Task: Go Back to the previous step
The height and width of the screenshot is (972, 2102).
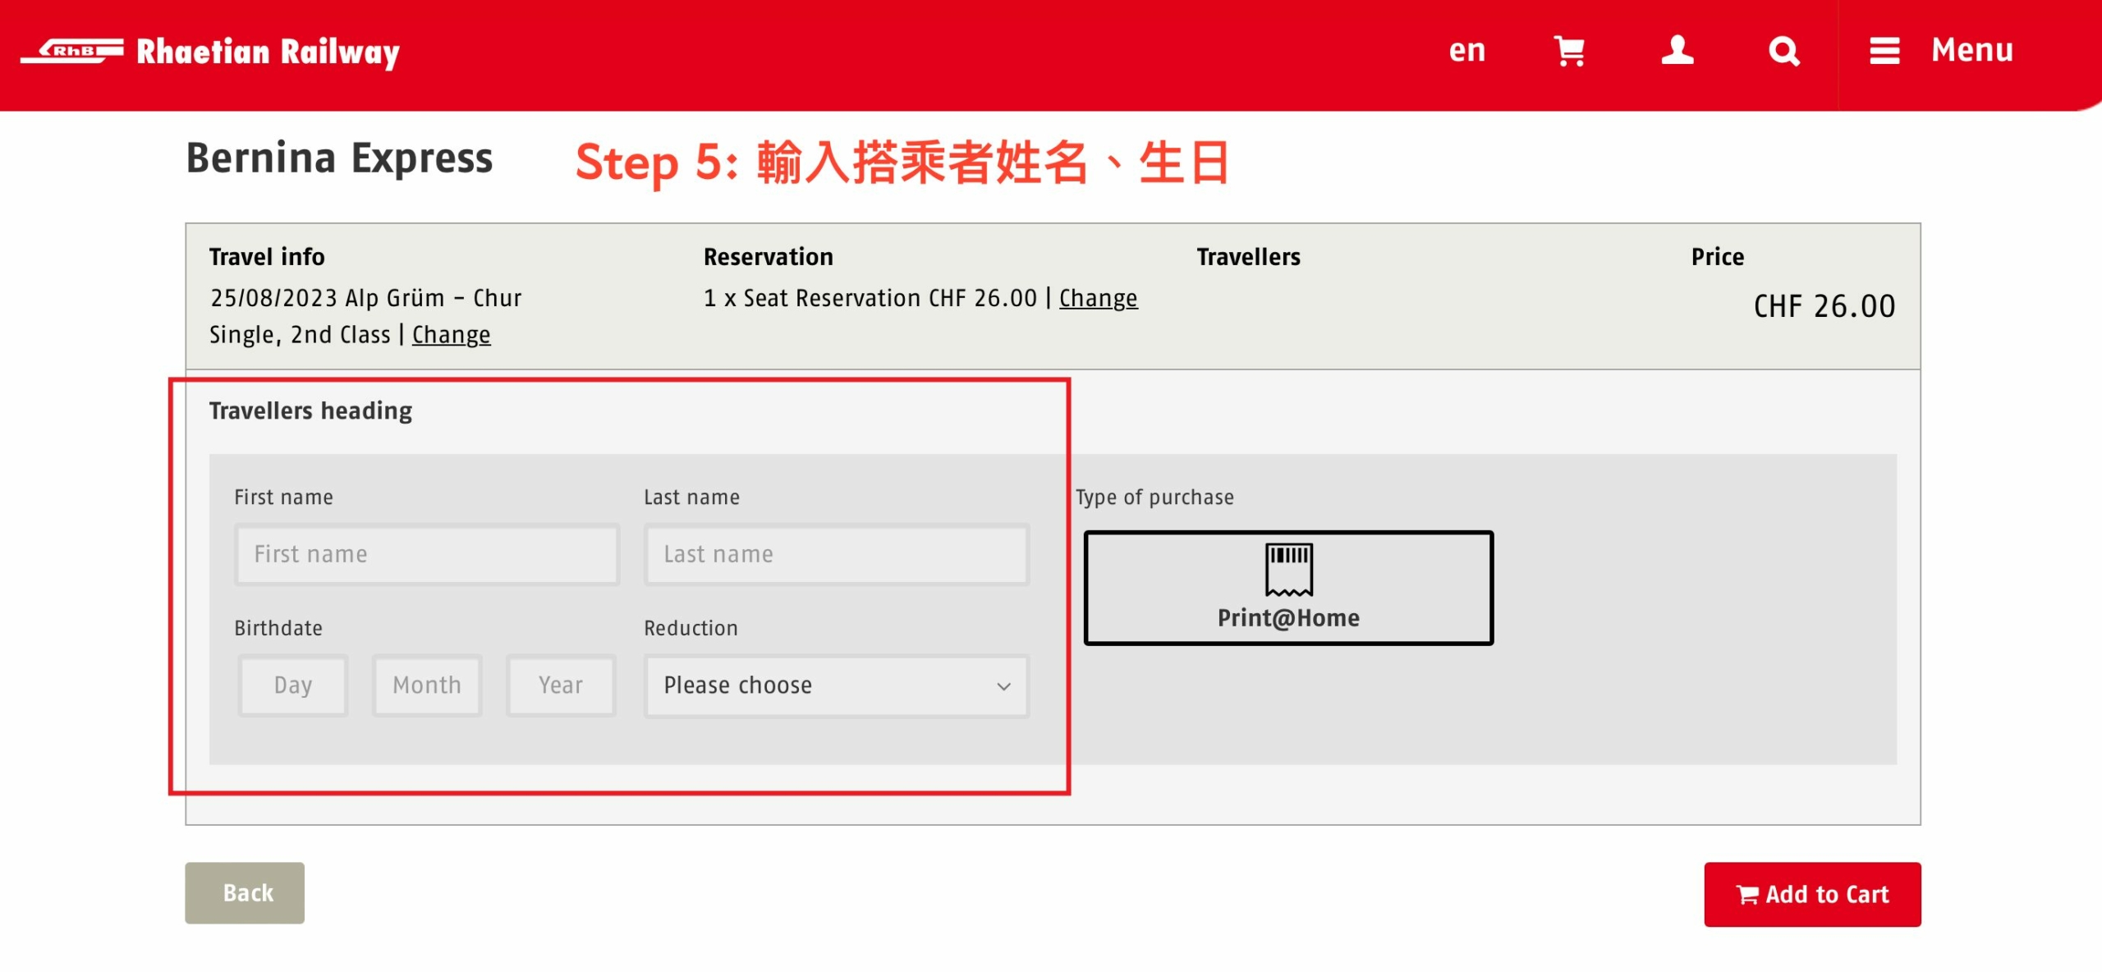Action: [245, 892]
